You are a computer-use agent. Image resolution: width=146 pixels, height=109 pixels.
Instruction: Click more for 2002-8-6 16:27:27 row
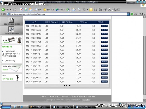click(x=104, y=58)
